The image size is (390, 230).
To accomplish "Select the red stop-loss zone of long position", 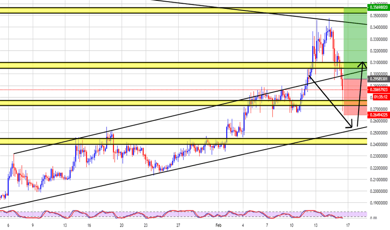I will point(355,97).
